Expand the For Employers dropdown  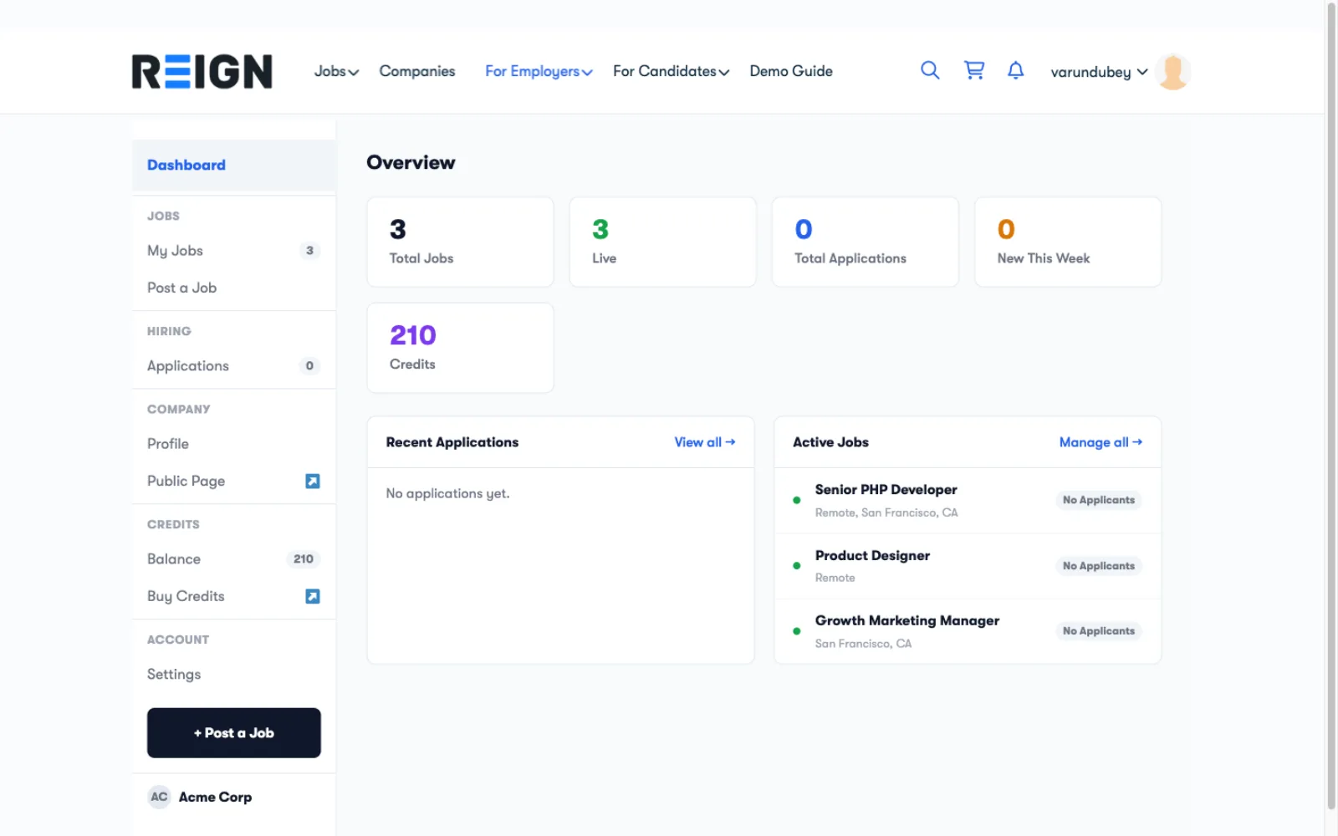click(539, 71)
